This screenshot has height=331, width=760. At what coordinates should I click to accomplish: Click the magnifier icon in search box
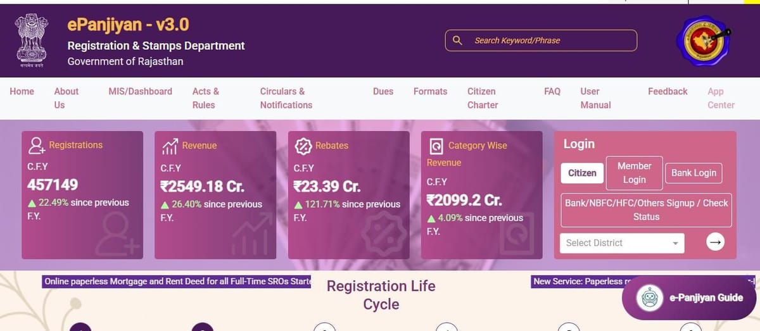point(457,41)
